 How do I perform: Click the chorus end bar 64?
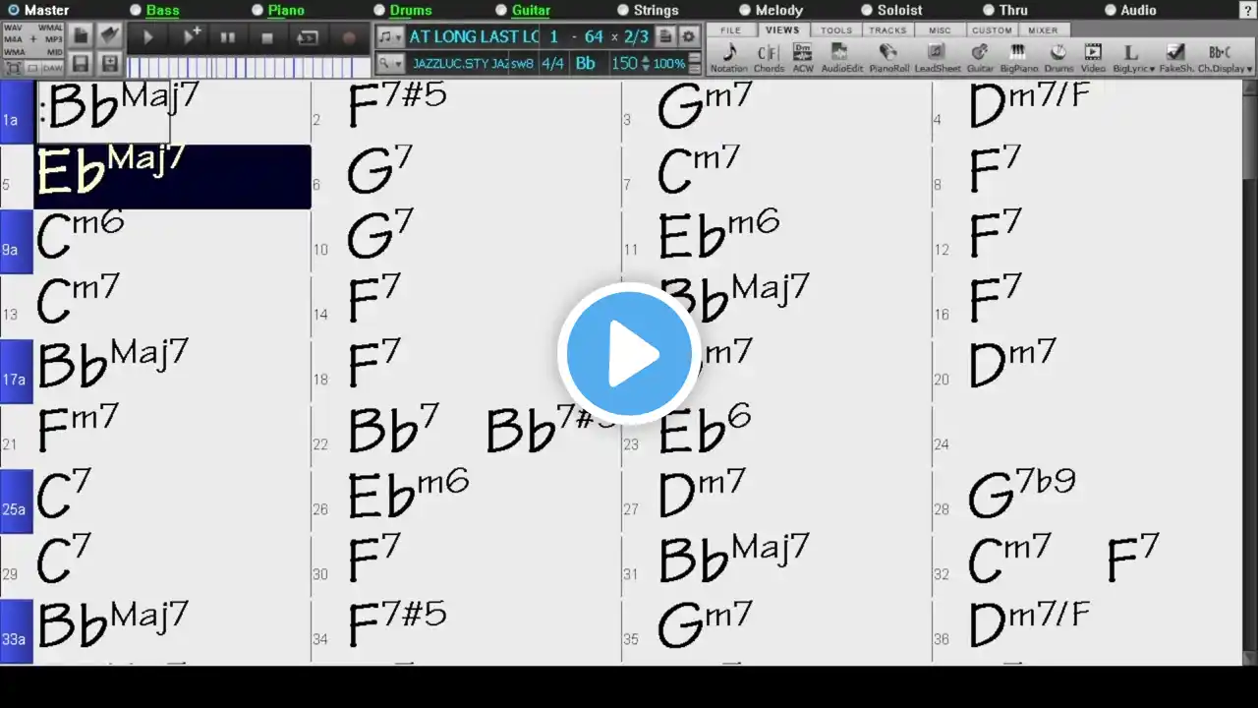594,36
